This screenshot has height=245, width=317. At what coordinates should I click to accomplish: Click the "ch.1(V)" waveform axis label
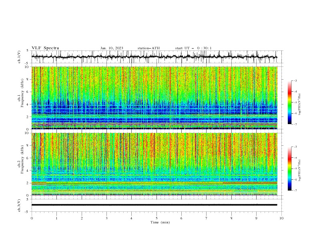tap(19, 57)
